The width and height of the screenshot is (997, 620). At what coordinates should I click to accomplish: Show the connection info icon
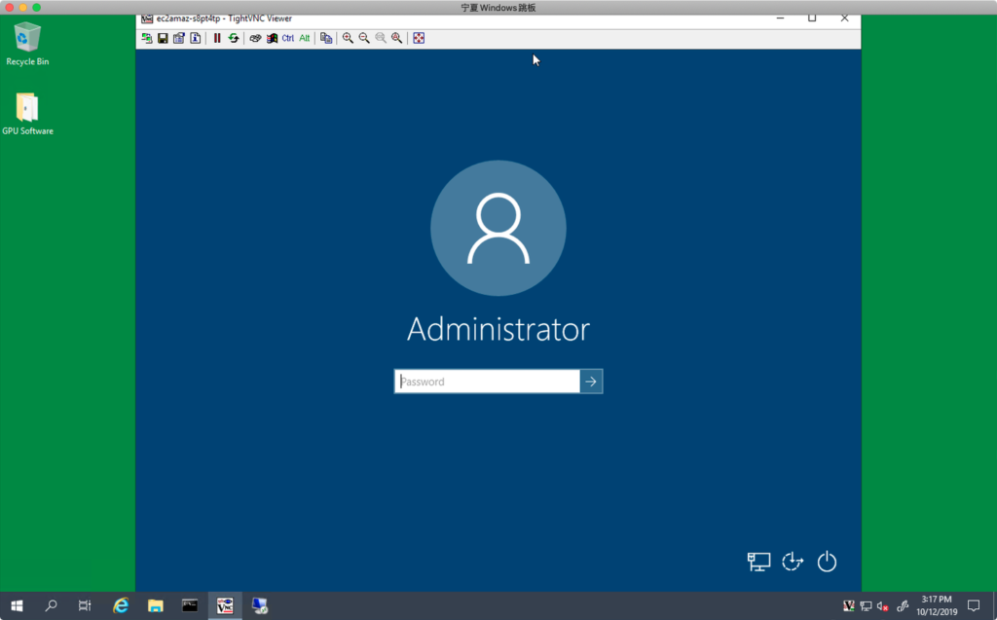click(x=195, y=38)
